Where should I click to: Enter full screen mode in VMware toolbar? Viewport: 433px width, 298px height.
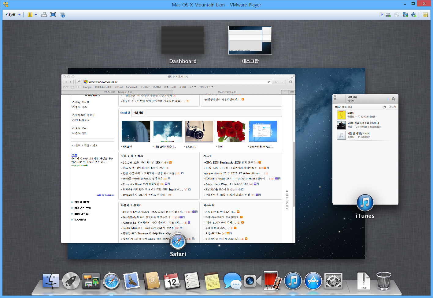pos(53,15)
